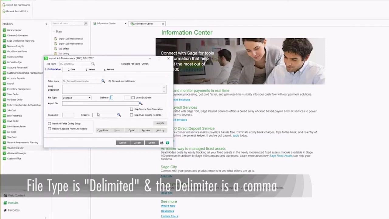Viewport: 389px width, 219px height.
Task: Click the Delete button
Action: (152, 143)
